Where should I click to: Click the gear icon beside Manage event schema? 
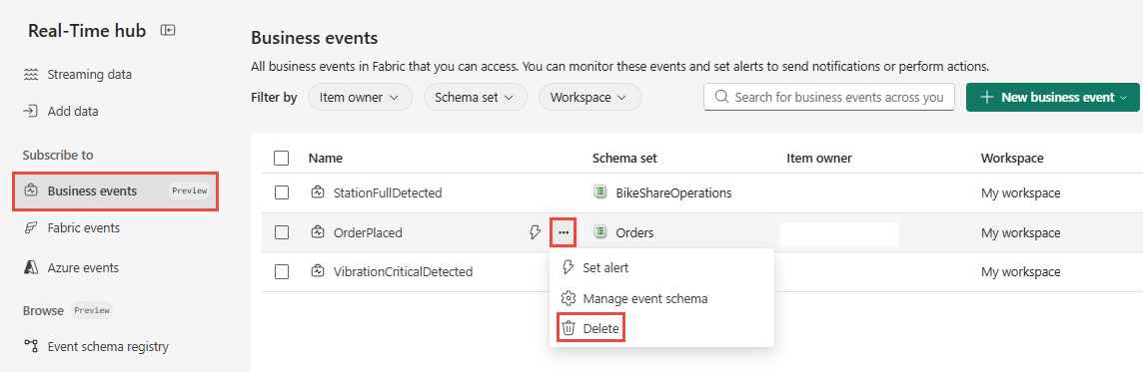(x=569, y=298)
